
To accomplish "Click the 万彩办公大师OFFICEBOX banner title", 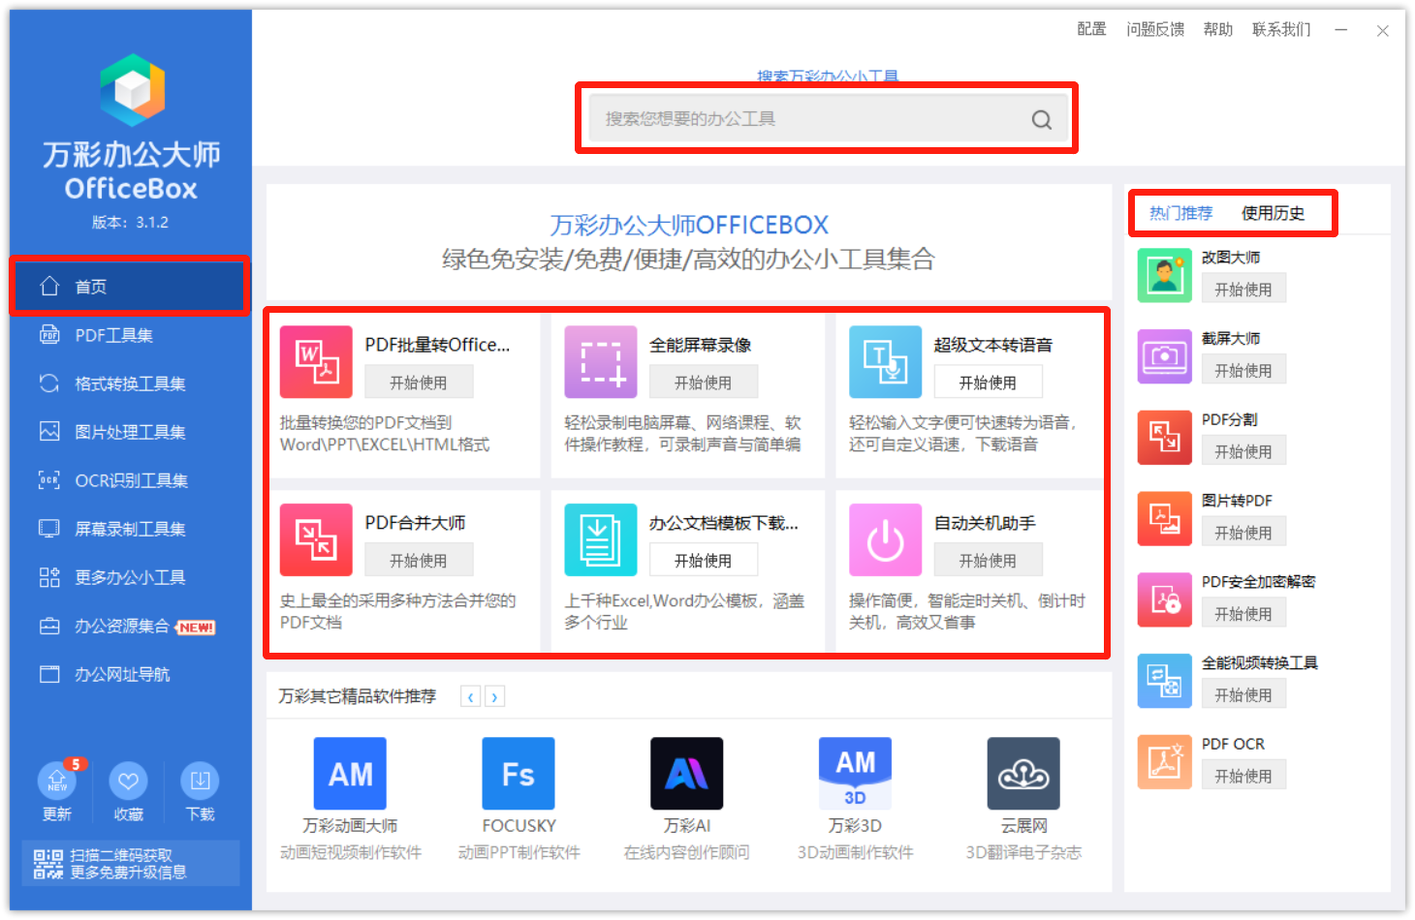I will [689, 225].
